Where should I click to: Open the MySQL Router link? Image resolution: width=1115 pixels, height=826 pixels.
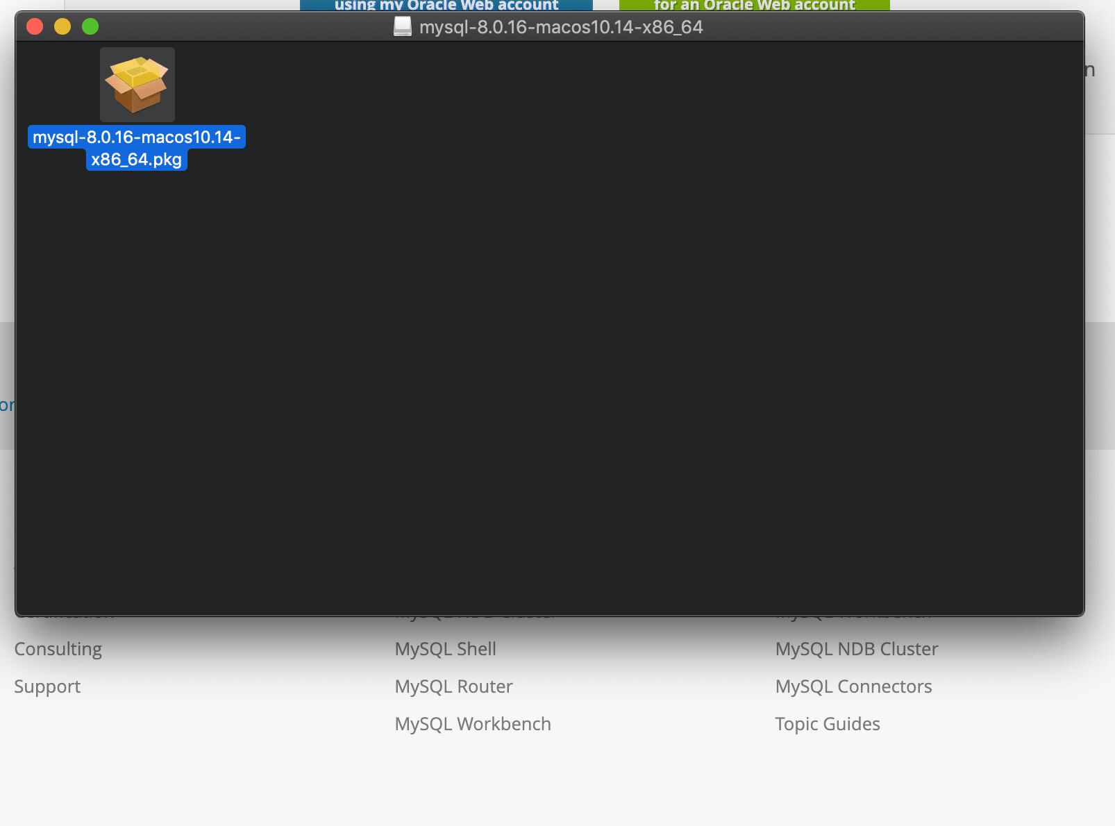point(453,686)
